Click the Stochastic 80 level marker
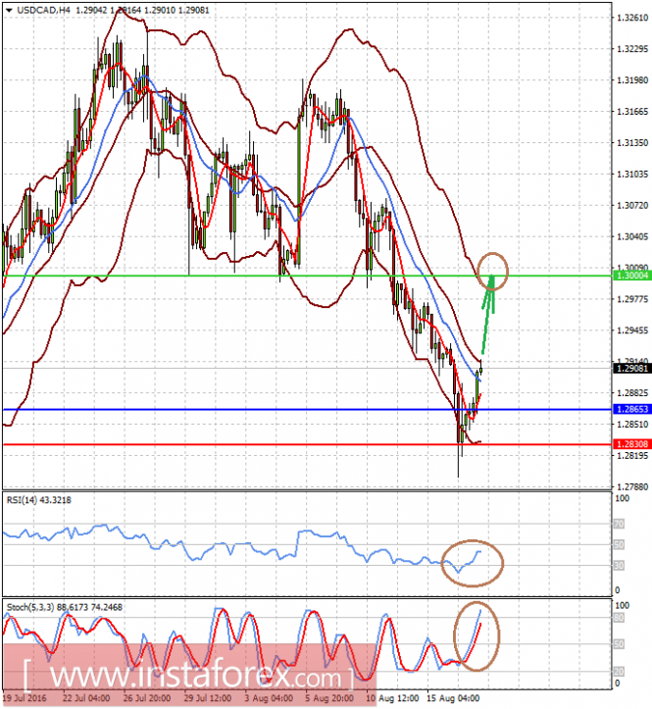Image resolution: width=652 pixels, height=709 pixels. coord(619,618)
